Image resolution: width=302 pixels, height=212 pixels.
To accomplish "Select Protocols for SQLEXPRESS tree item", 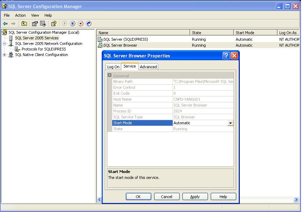I will coord(44,49).
